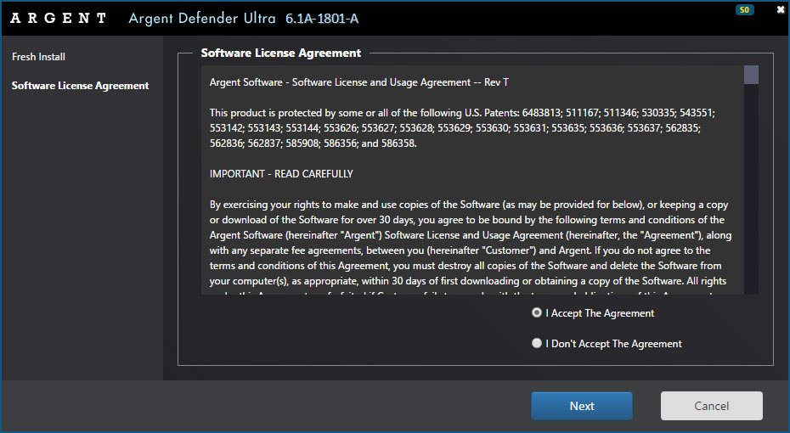Go to the Fresh Install step in the sidebar
790x433 pixels.
point(38,57)
